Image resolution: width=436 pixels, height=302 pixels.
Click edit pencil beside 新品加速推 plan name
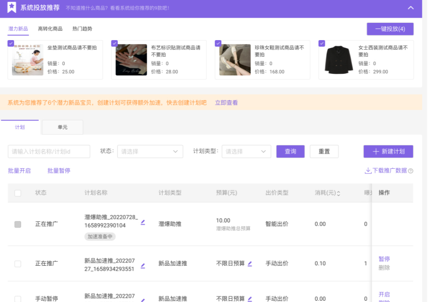point(143,266)
